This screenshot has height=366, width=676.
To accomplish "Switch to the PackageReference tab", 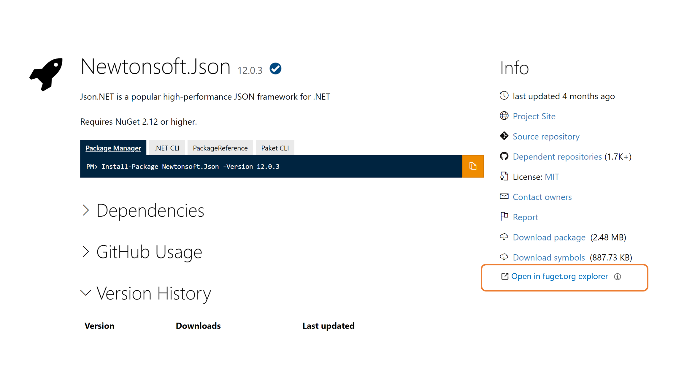I will click(x=220, y=148).
